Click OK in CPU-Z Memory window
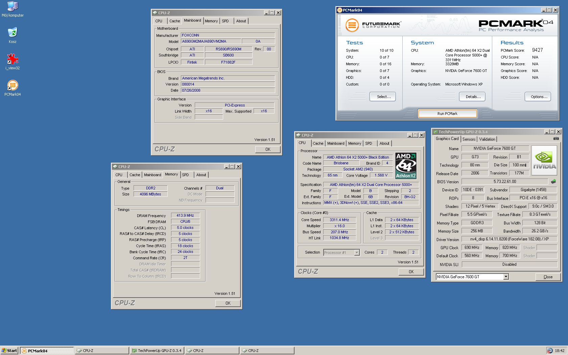This screenshot has height=355, width=568. (228, 303)
